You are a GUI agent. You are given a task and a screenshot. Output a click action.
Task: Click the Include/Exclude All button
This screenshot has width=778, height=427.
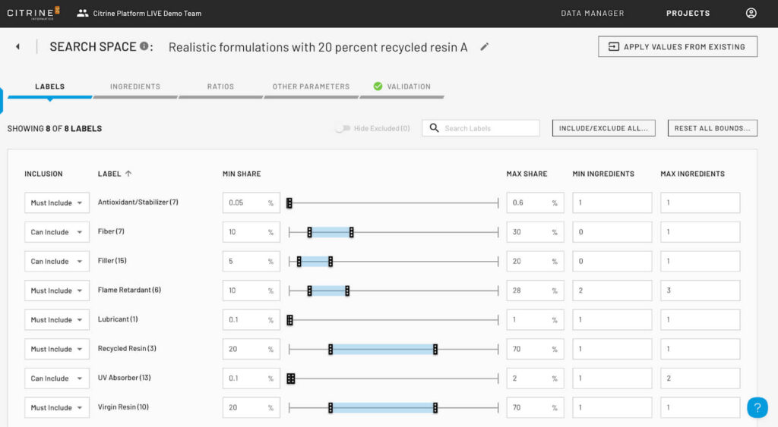tap(603, 128)
